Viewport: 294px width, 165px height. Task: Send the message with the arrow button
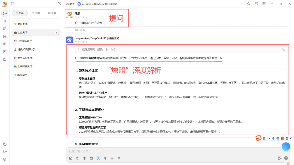tap(286, 158)
